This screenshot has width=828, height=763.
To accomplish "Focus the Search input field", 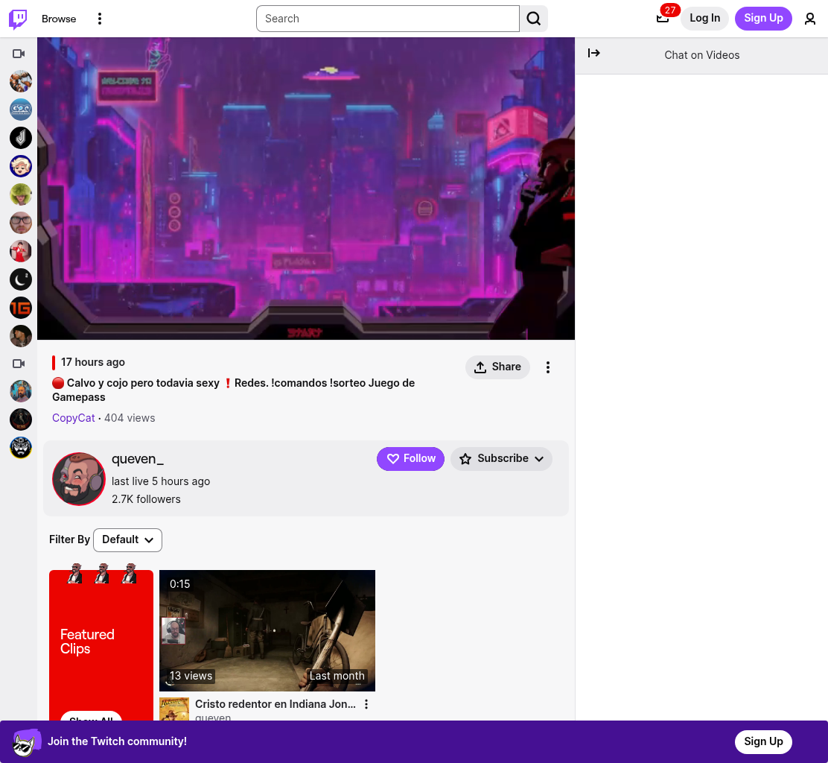I will [x=388, y=19].
